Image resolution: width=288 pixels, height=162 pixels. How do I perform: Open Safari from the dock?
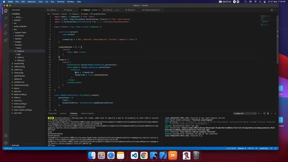point(111,155)
